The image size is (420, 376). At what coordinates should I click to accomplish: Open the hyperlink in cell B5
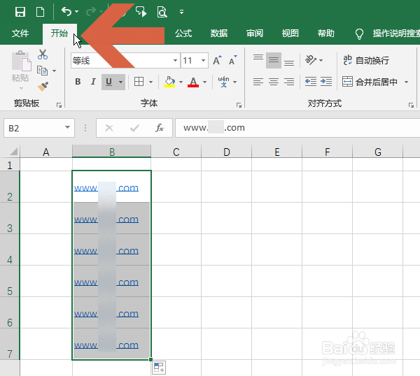coord(106,282)
